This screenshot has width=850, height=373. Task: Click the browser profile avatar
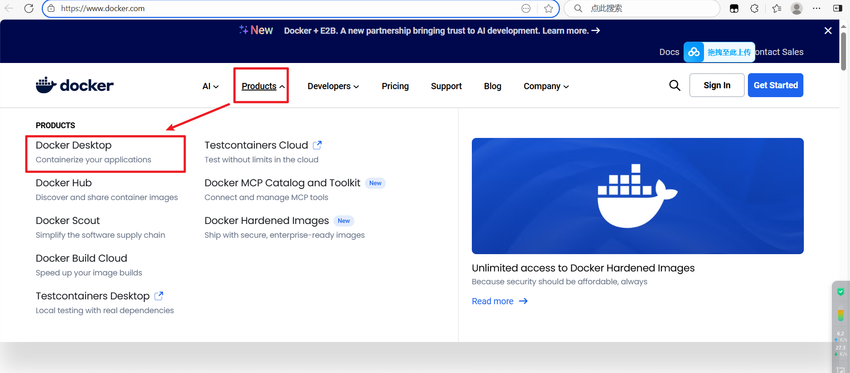tap(797, 8)
